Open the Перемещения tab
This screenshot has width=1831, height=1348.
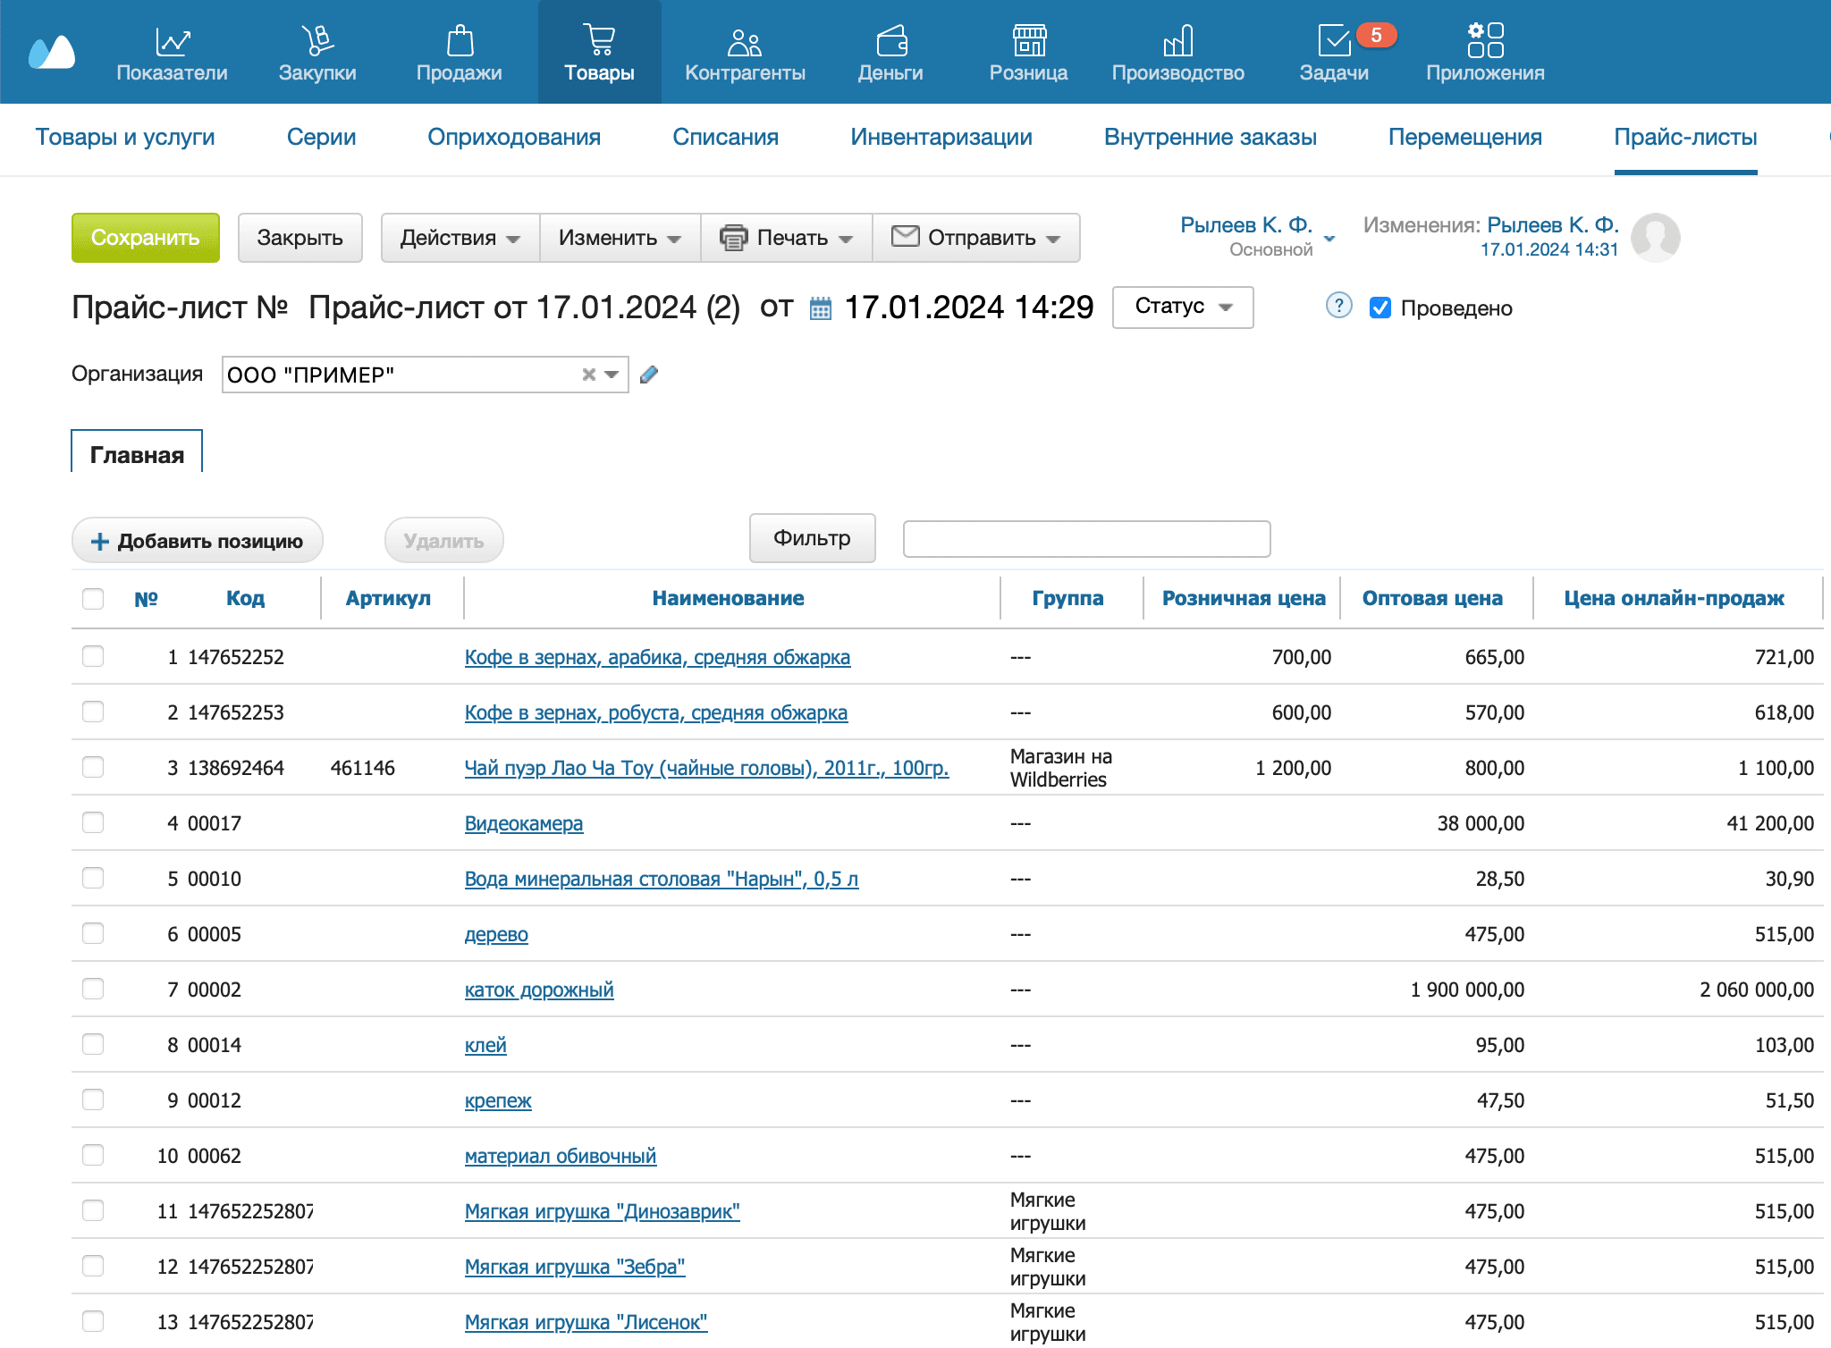pyautogui.click(x=1464, y=137)
